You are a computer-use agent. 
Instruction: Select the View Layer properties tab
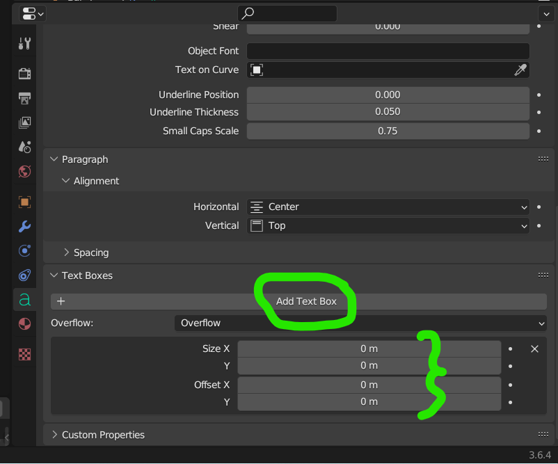tap(24, 122)
